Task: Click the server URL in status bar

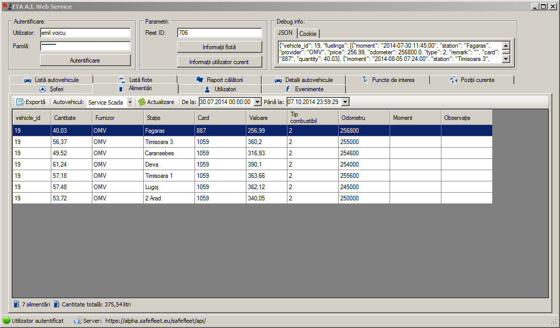Action: click(x=156, y=321)
